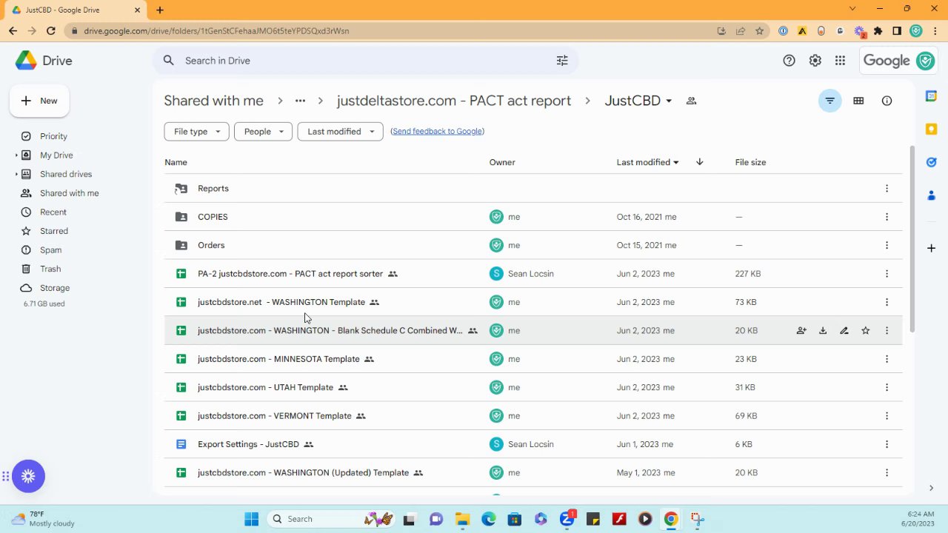Bookmark this page star icon
Viewport: 948px width, 533px height.
click(x=759, y=31)
